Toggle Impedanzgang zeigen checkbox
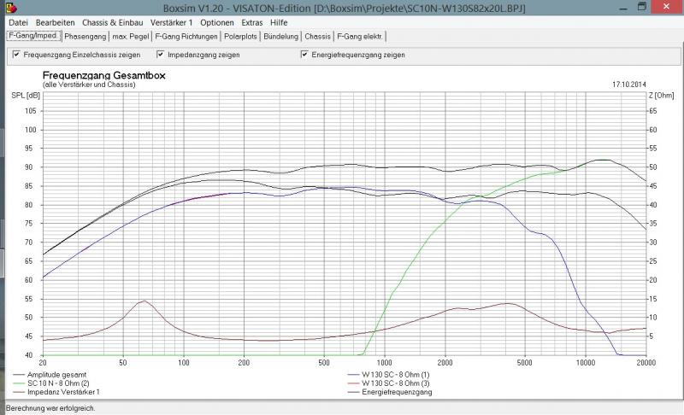The height and width of the screenshot is (415, 684). click(x=161, y=55)
